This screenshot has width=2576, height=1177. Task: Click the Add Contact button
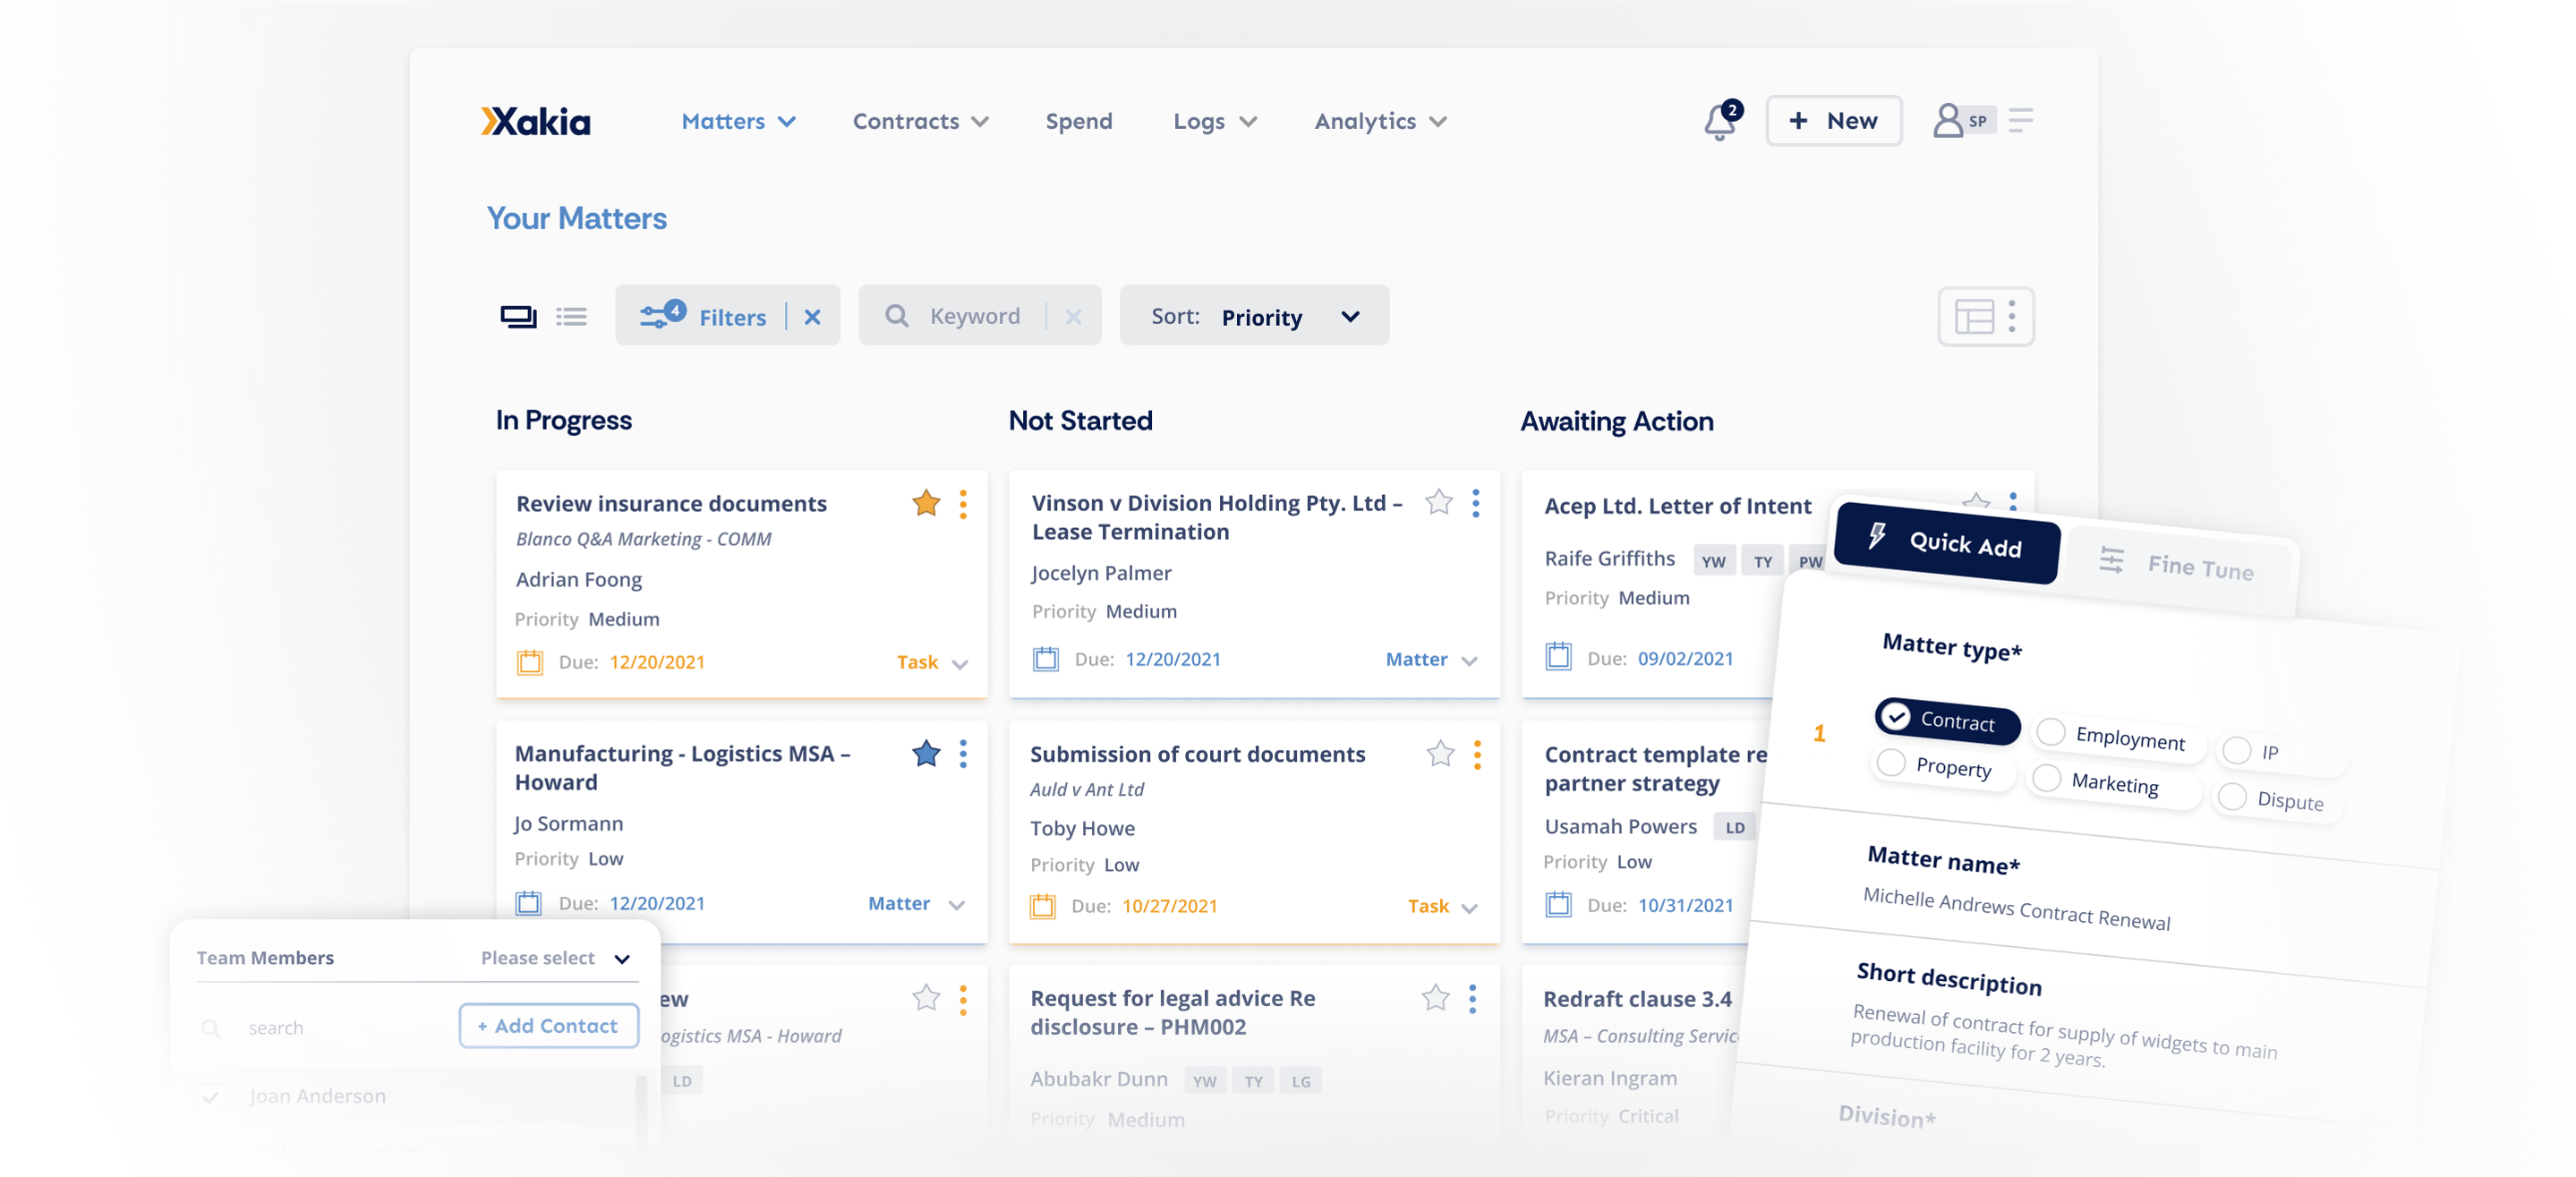pyautogui.click(x=548, y=1026)
